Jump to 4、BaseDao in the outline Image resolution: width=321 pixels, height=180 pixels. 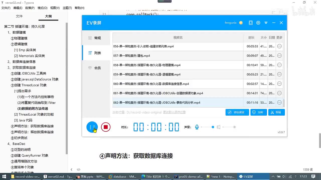coord(17,144)
